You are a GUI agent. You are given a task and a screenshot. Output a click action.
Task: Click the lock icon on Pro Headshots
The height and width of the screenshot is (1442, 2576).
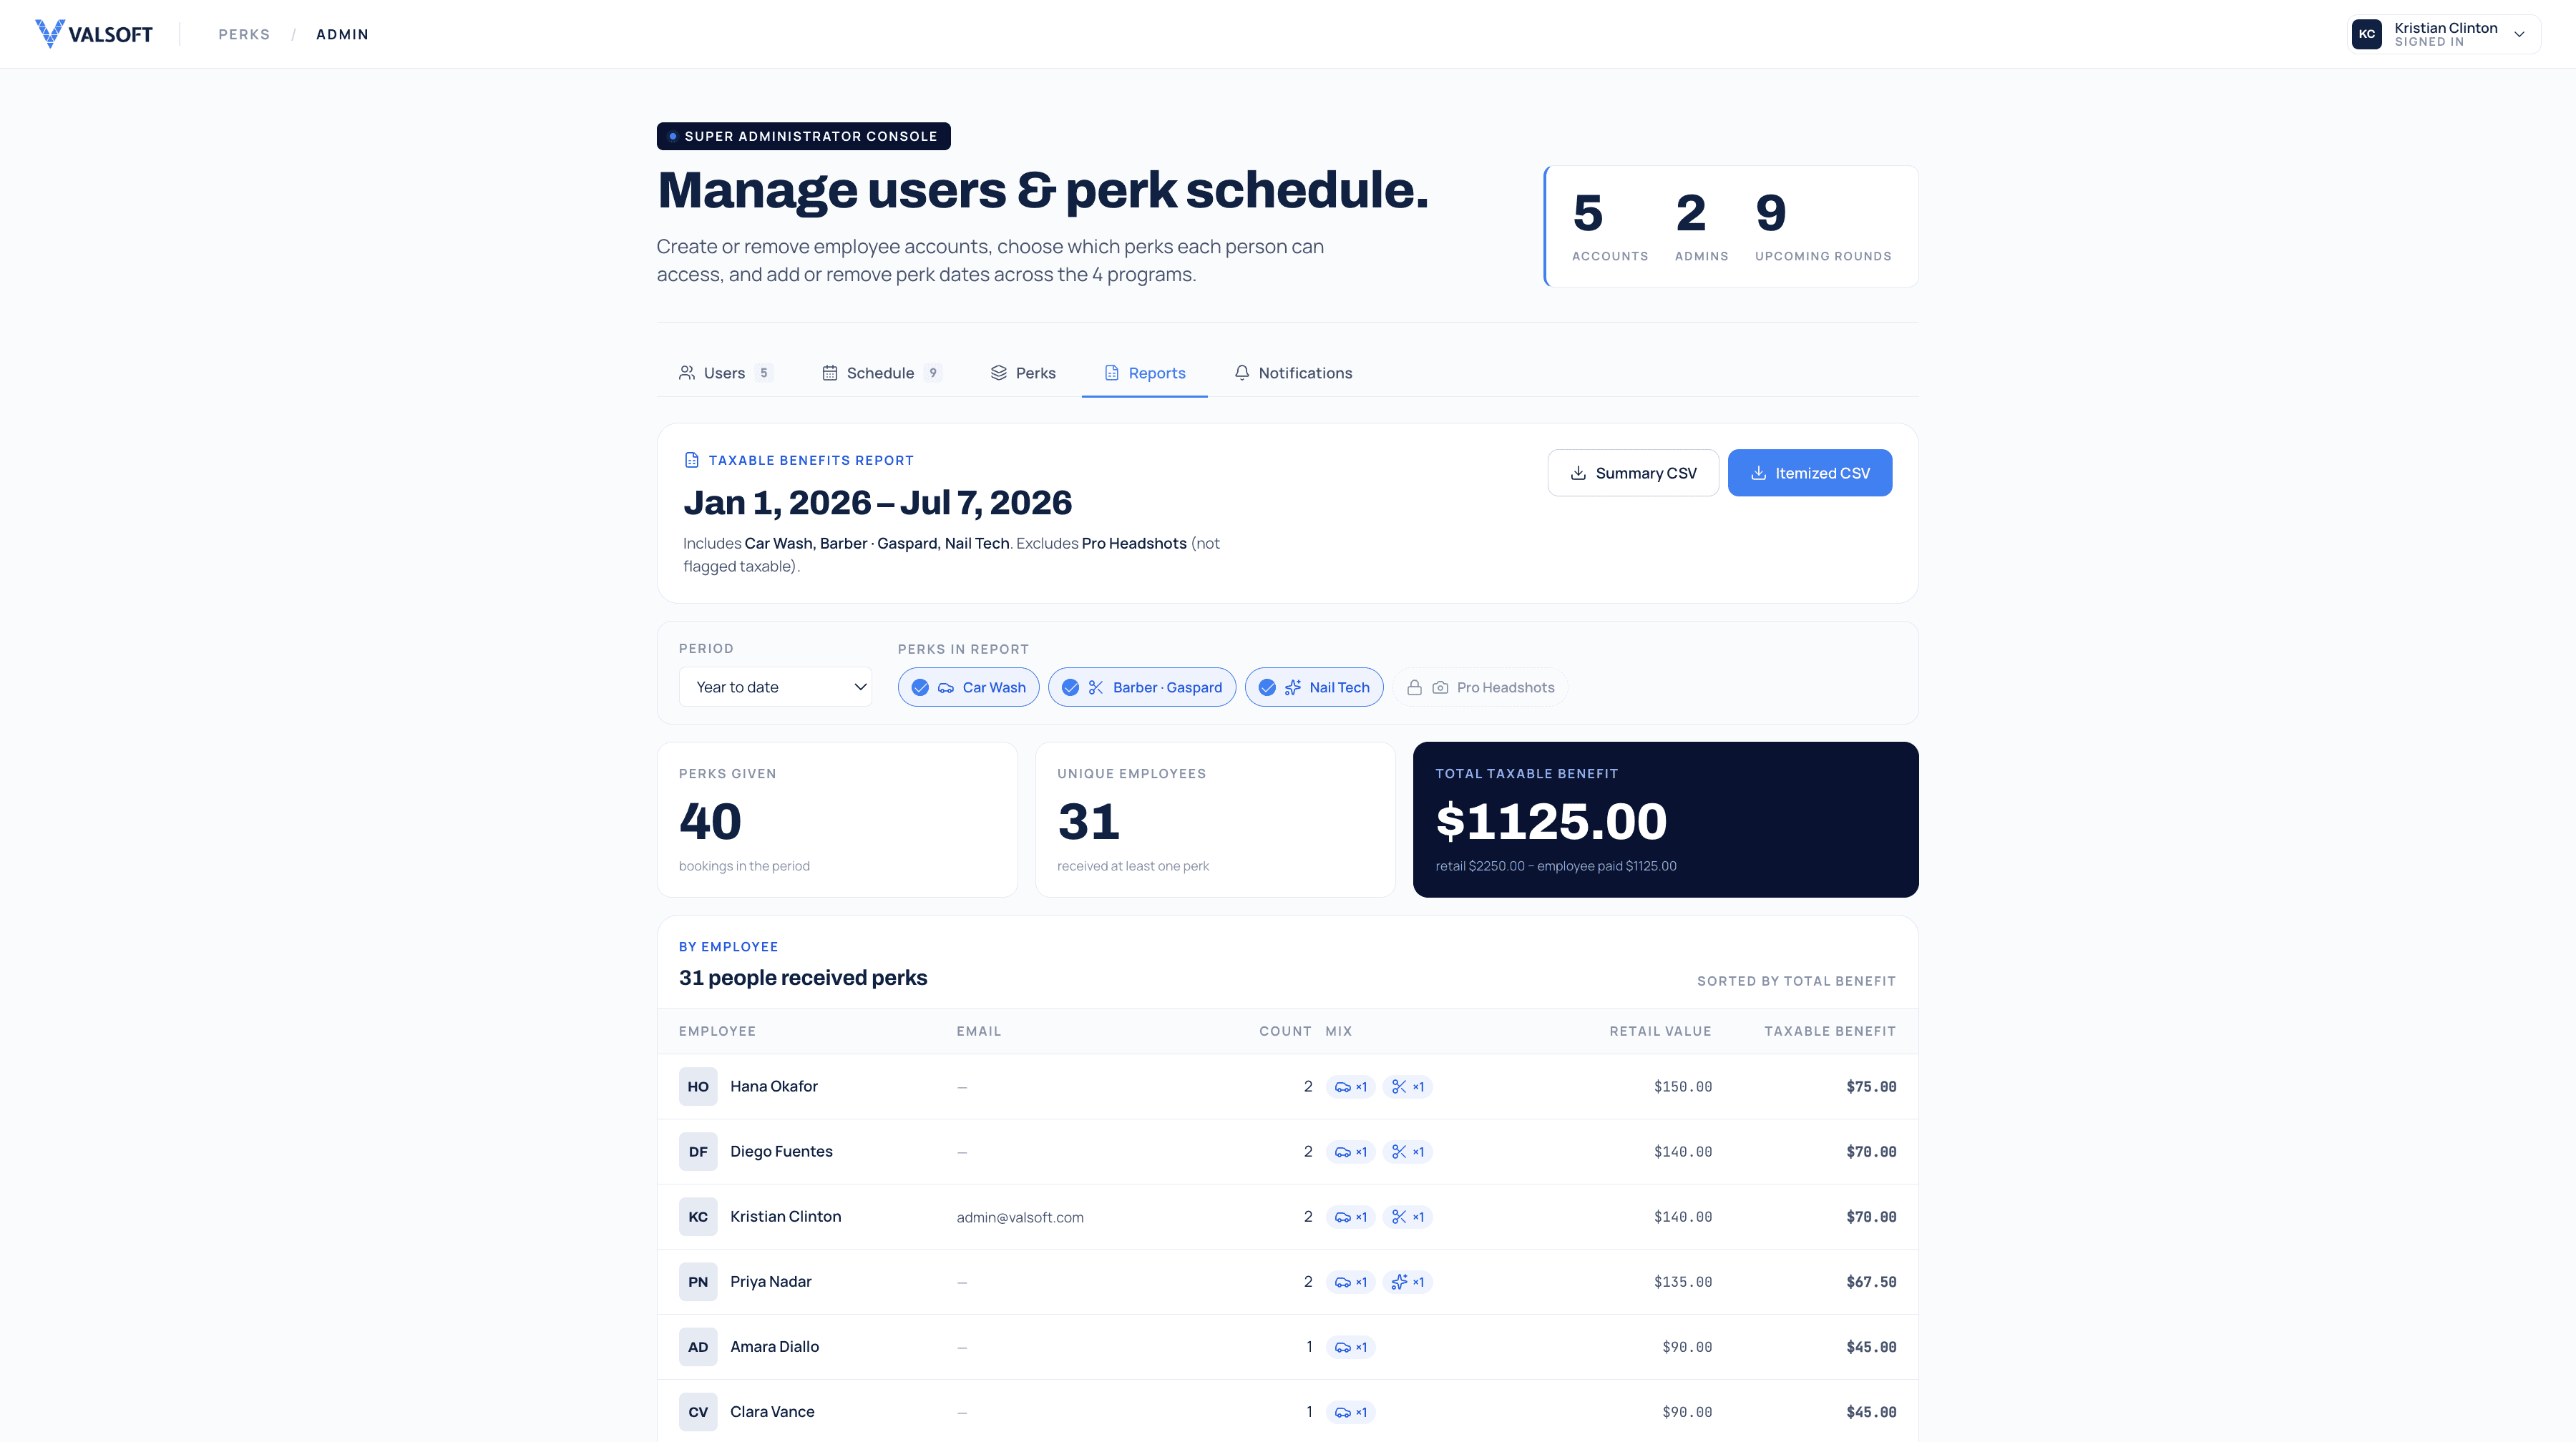point(1414,687)
